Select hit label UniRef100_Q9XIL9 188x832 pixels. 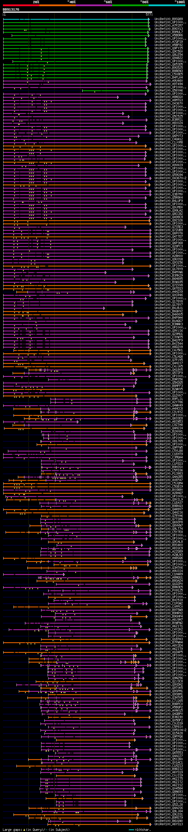point(169,500)
